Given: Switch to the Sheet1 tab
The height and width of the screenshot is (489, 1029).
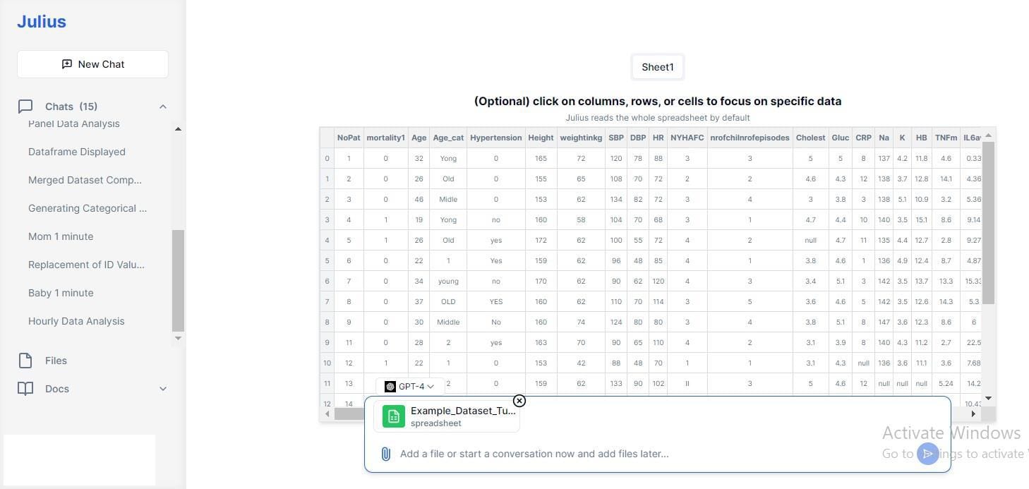Looking at the screenshot, I should coord(658,67).
